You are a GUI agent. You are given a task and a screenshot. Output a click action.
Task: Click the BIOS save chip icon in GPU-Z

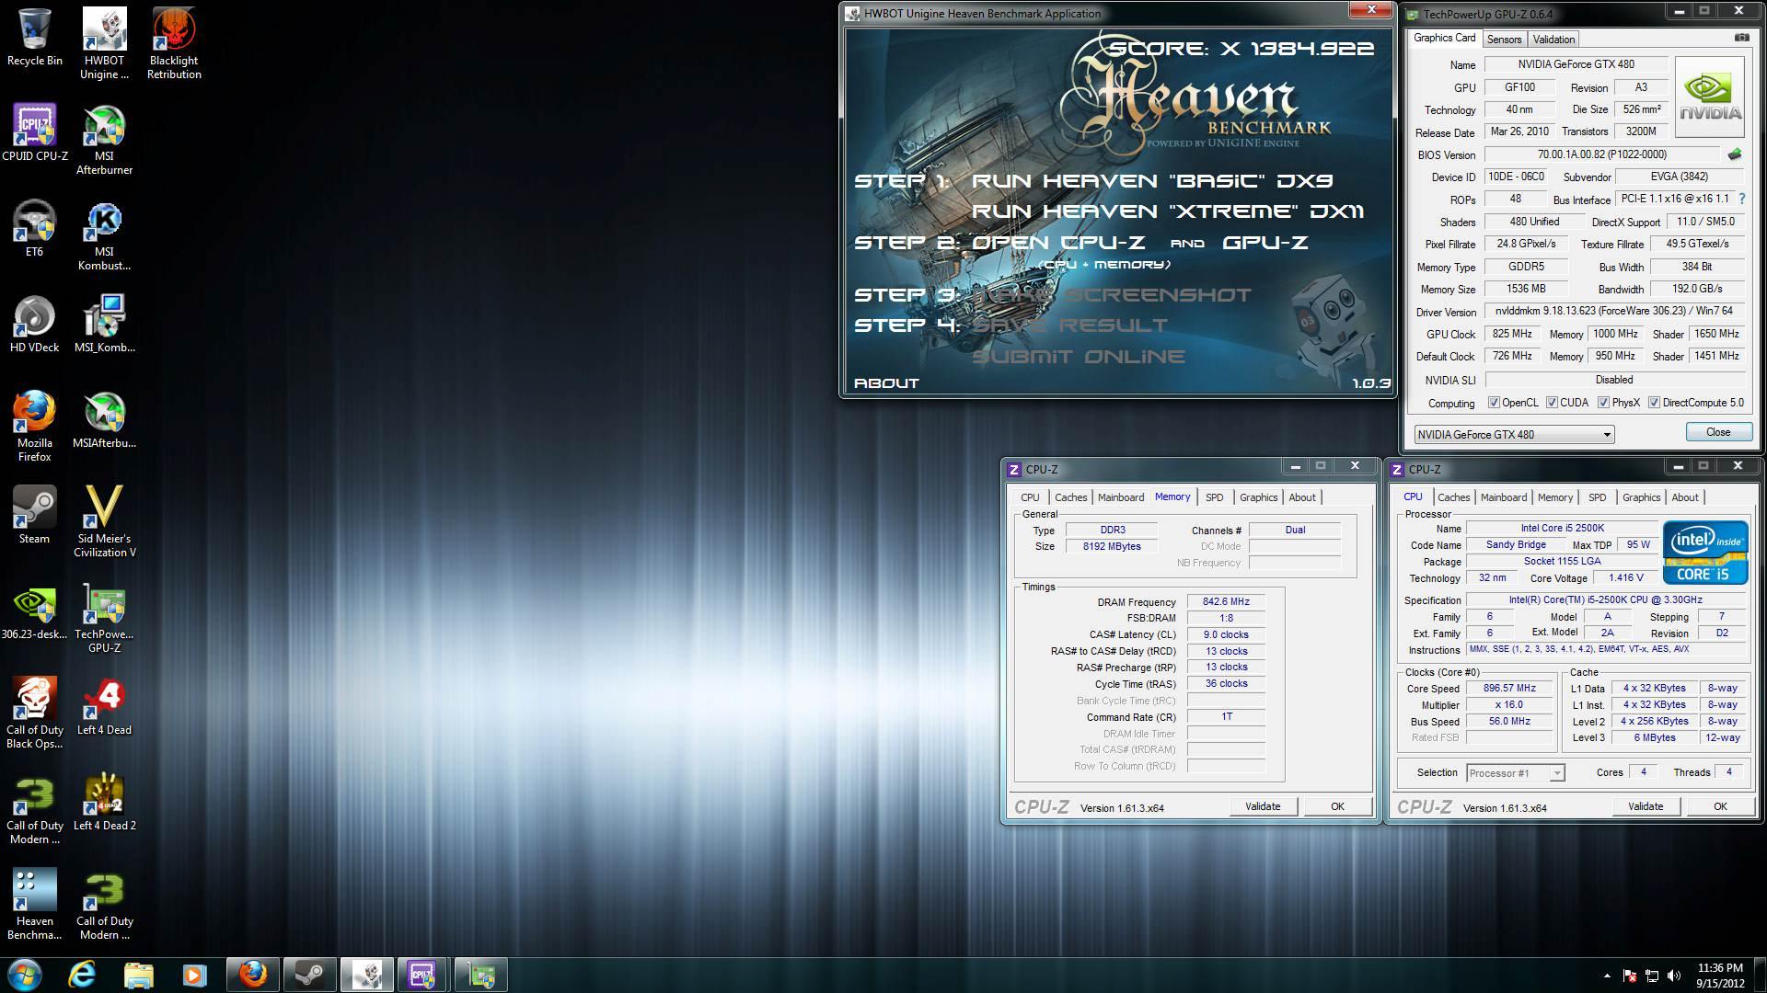[1735, 154]
